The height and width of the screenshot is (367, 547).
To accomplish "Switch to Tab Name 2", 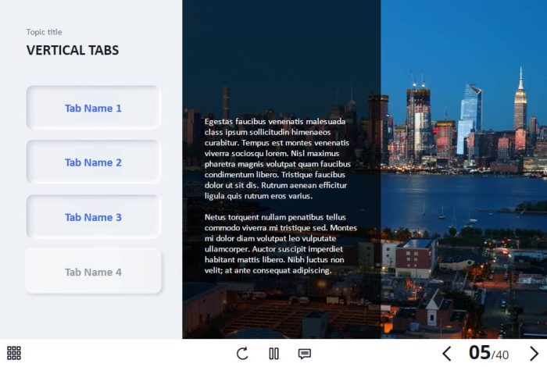I will click(x=94, y=162).
